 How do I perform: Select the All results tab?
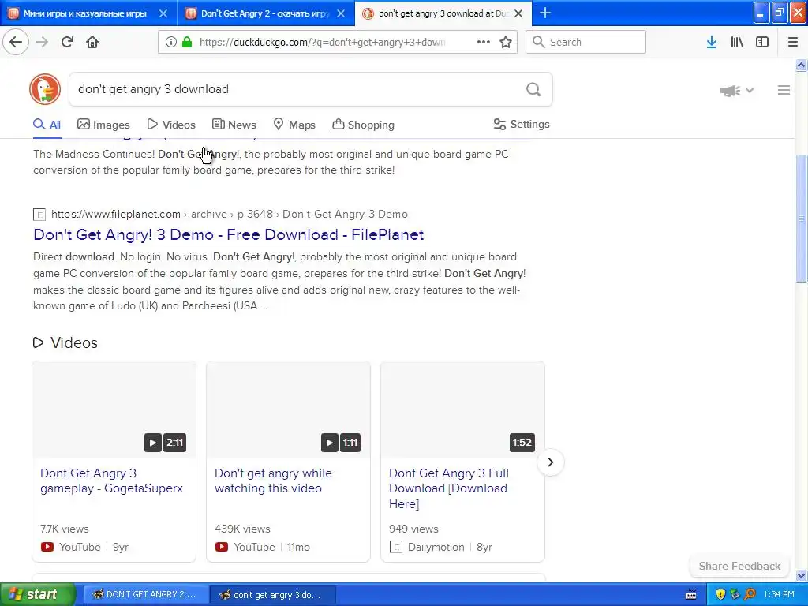point(47,125)
